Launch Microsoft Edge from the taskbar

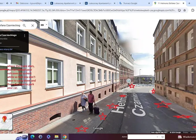(32, 137)
